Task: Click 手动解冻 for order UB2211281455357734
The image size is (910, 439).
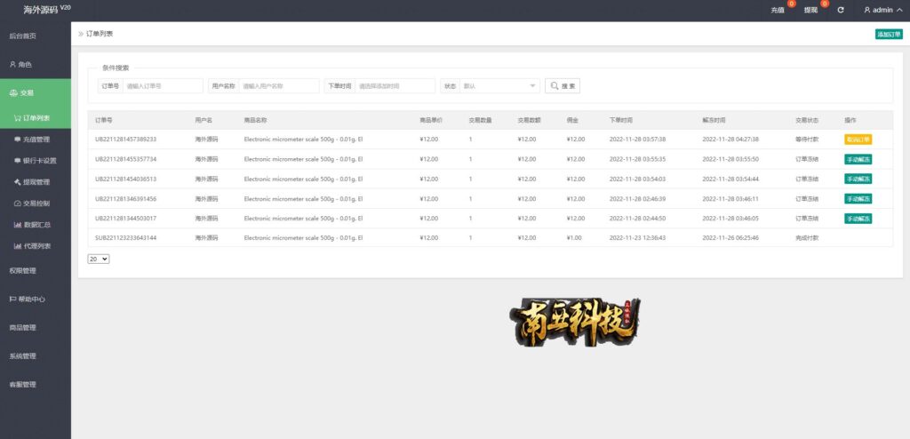Action: [x=858, y=159]
